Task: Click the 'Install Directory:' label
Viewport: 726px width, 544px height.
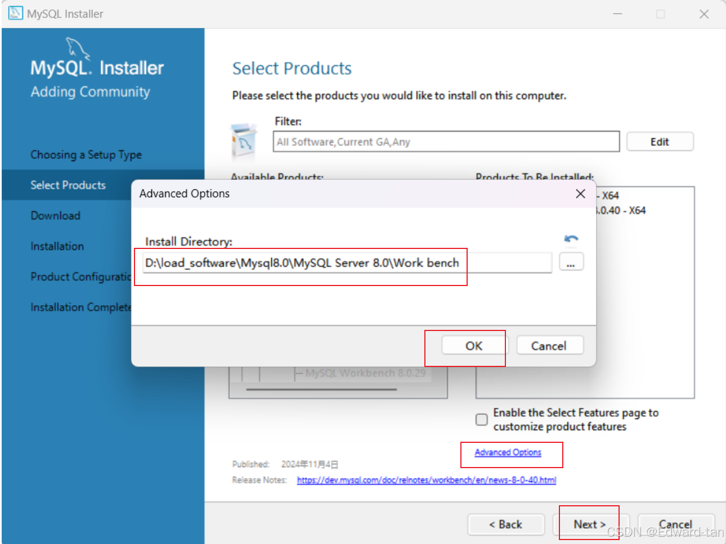Action: coord(189,242)
